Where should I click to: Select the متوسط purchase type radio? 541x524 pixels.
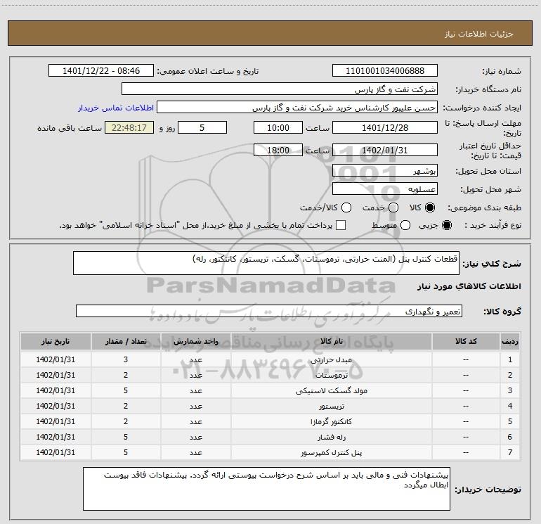[405, 225]
